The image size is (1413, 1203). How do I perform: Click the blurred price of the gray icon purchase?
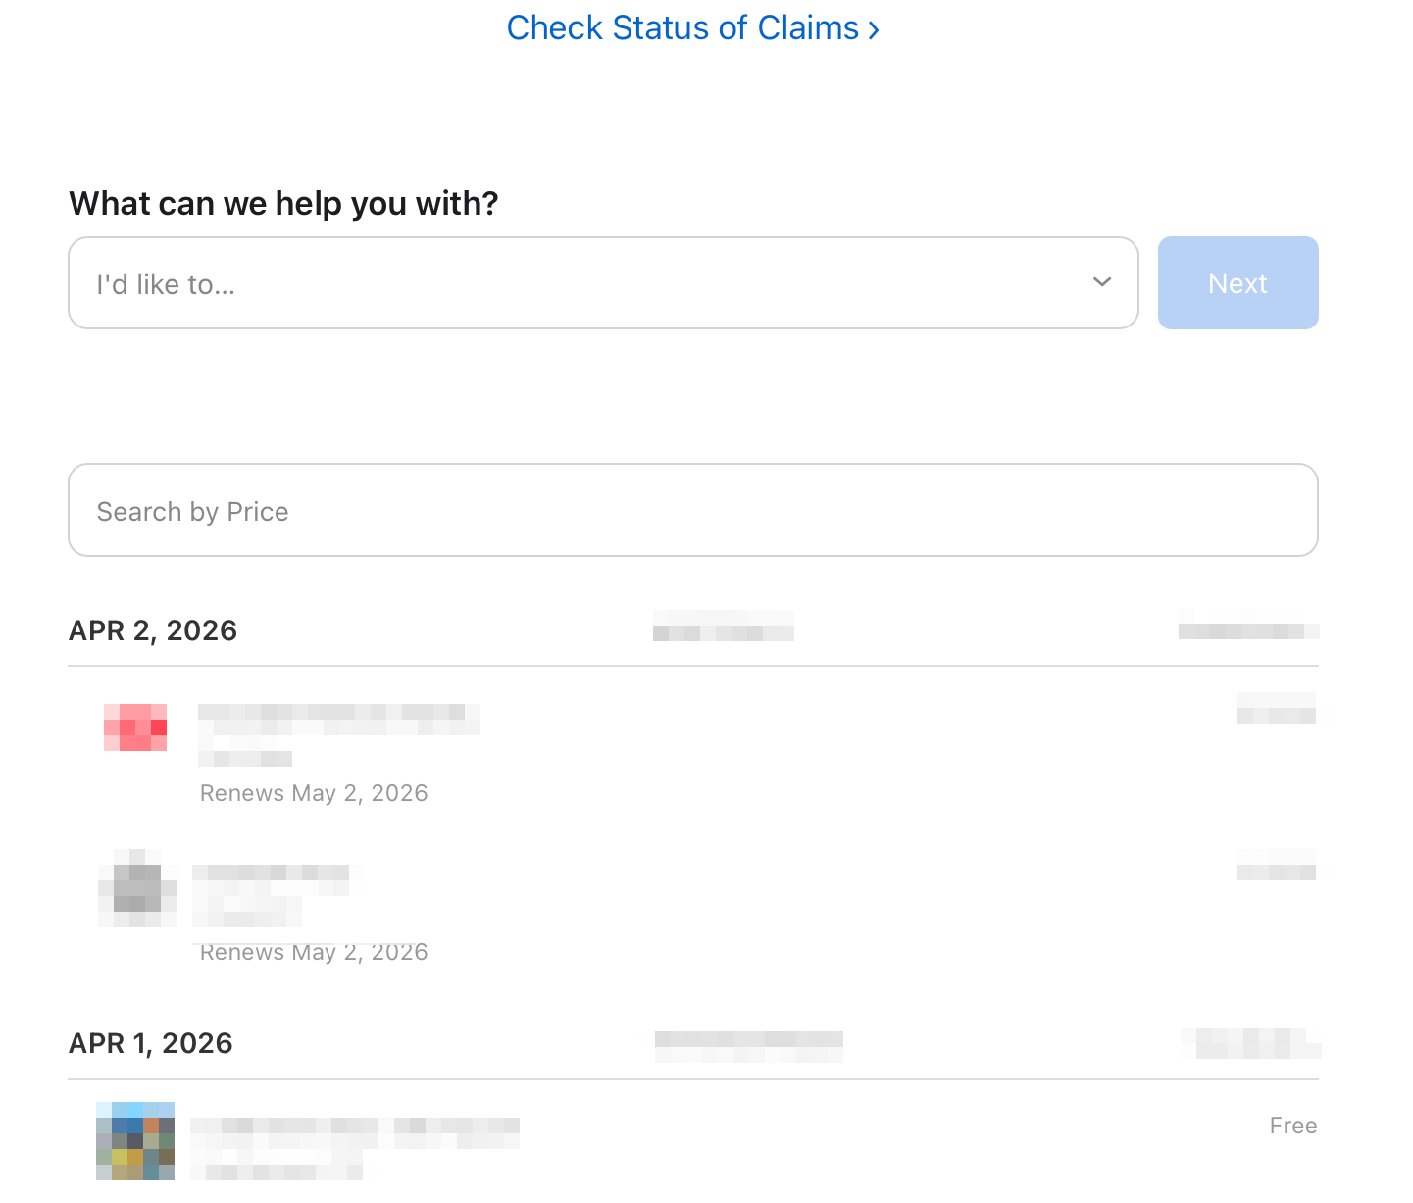tap(1277, 865)
